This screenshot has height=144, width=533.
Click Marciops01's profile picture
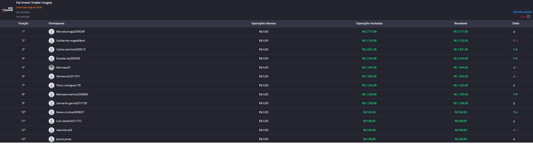click(51, 67)
